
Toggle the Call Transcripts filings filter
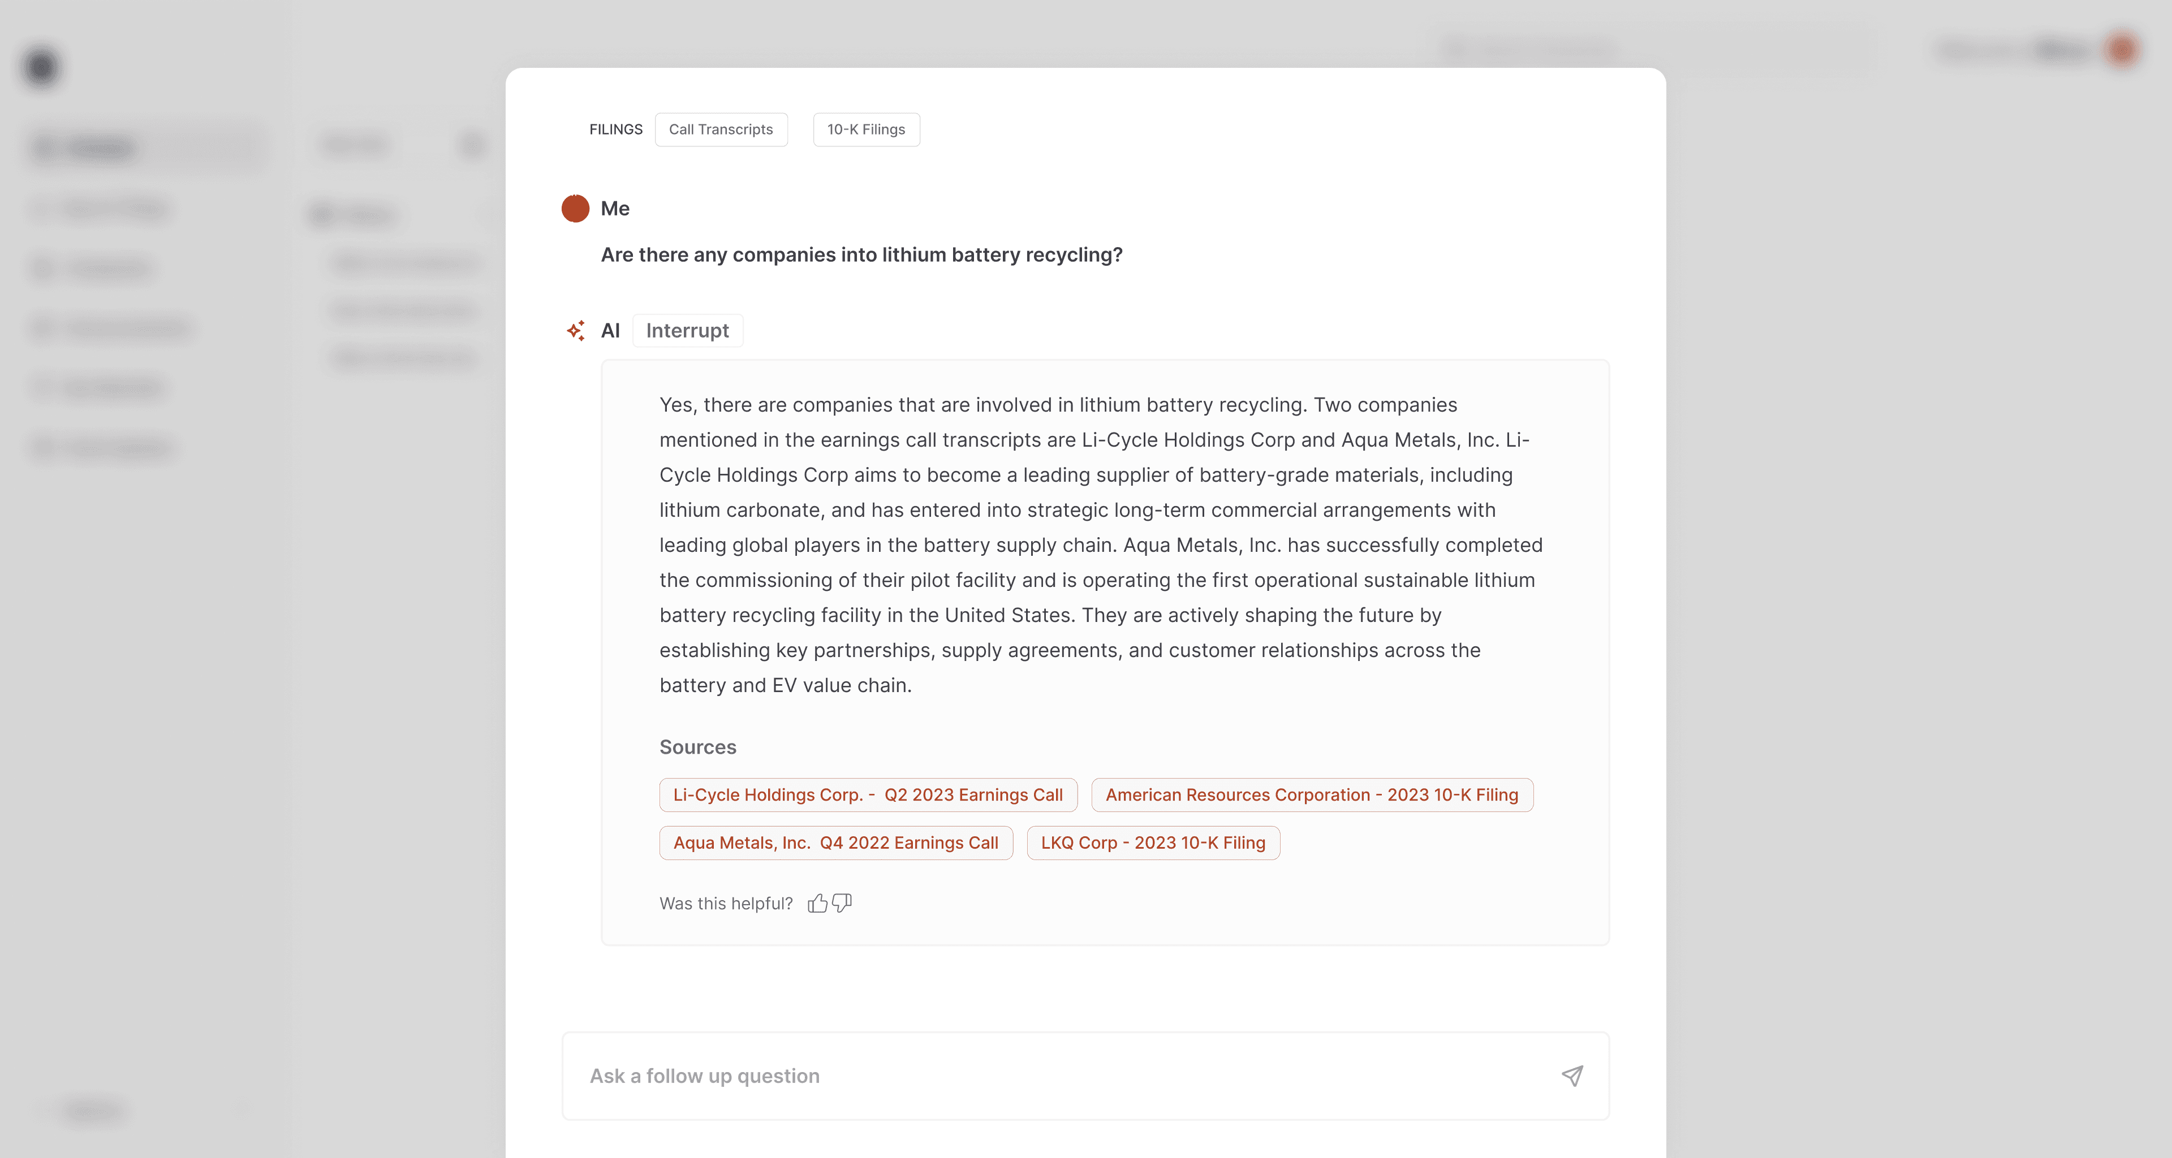(x=721, y=129)
